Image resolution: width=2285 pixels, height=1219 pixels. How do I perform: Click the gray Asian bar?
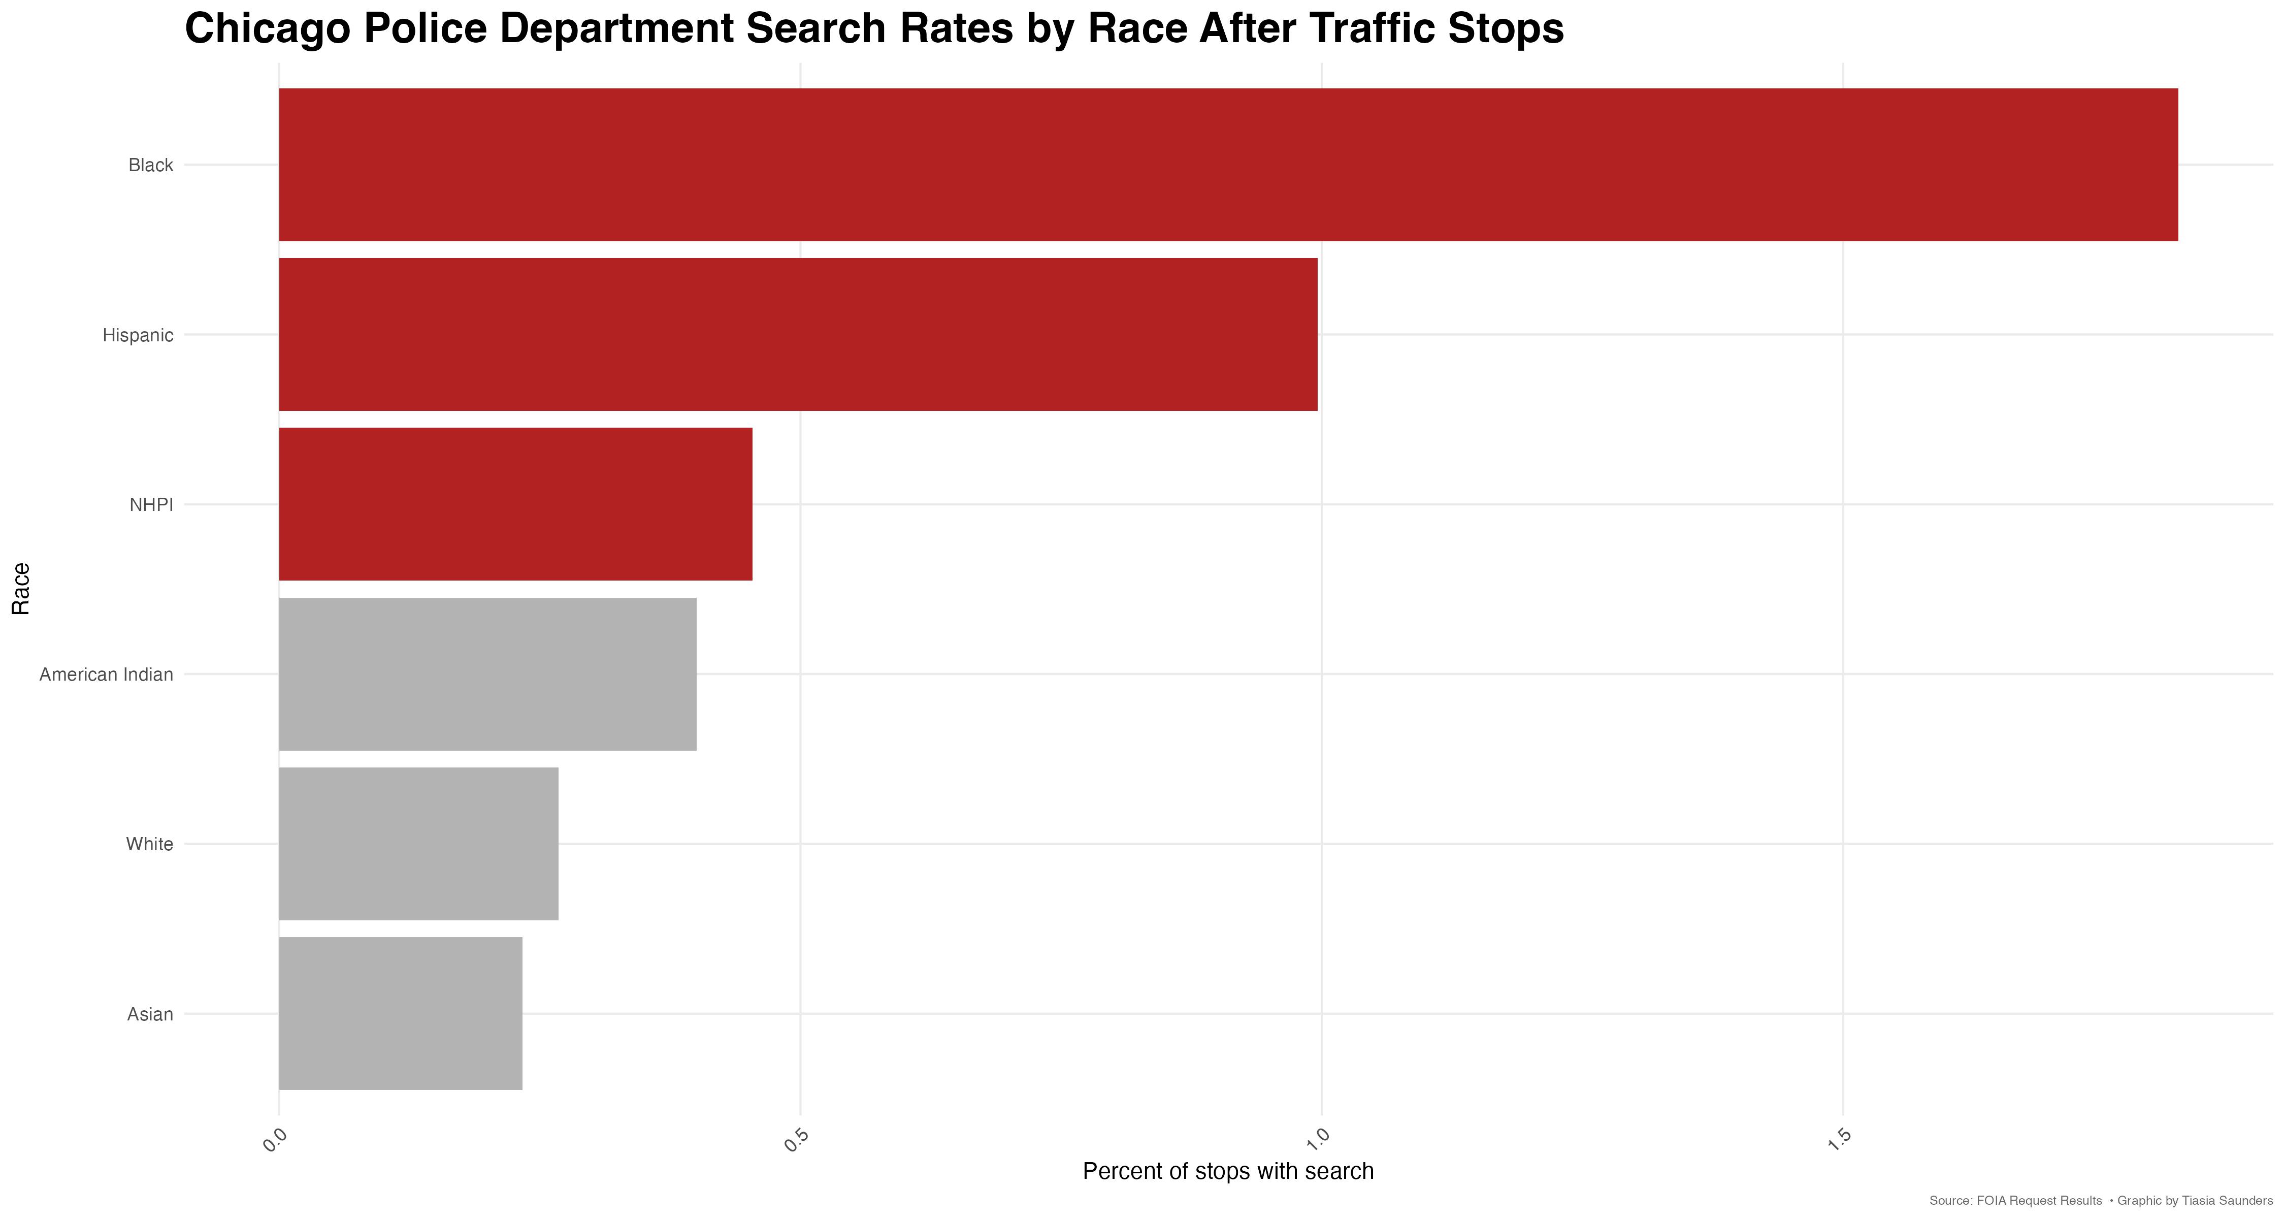(401, 1013)
